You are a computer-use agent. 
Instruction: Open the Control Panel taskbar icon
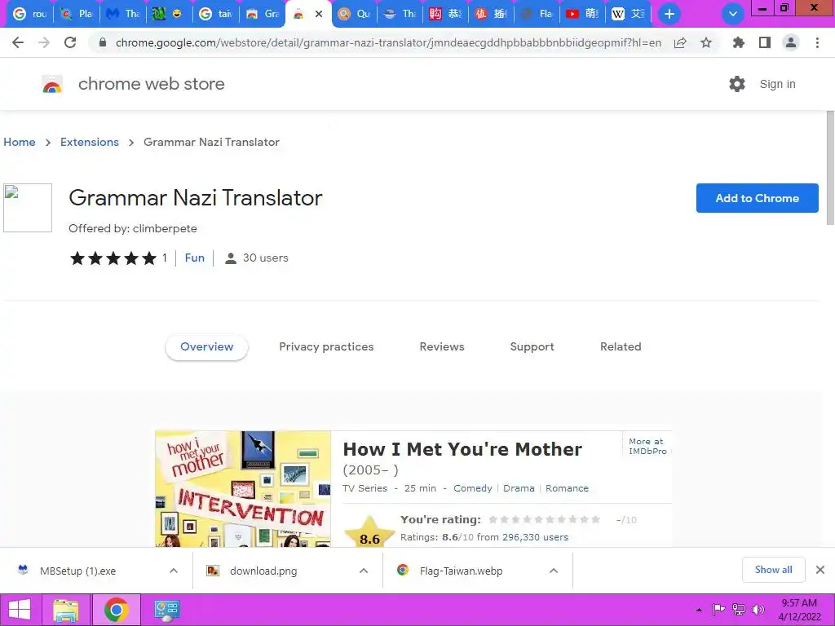[166, 610]
